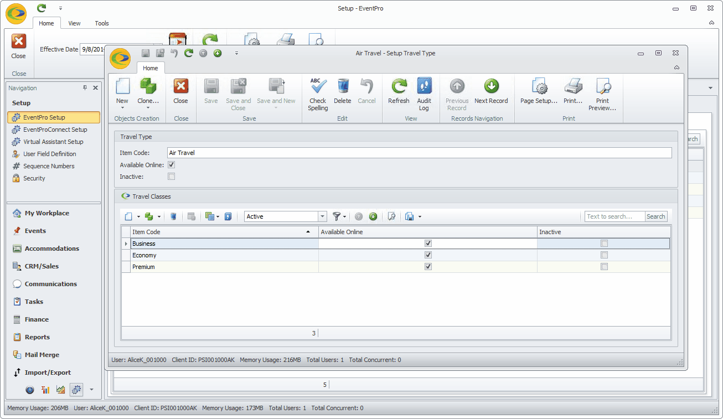Click the Air Travel window application logo
The image size is (723, 419).
pos(120,58)
